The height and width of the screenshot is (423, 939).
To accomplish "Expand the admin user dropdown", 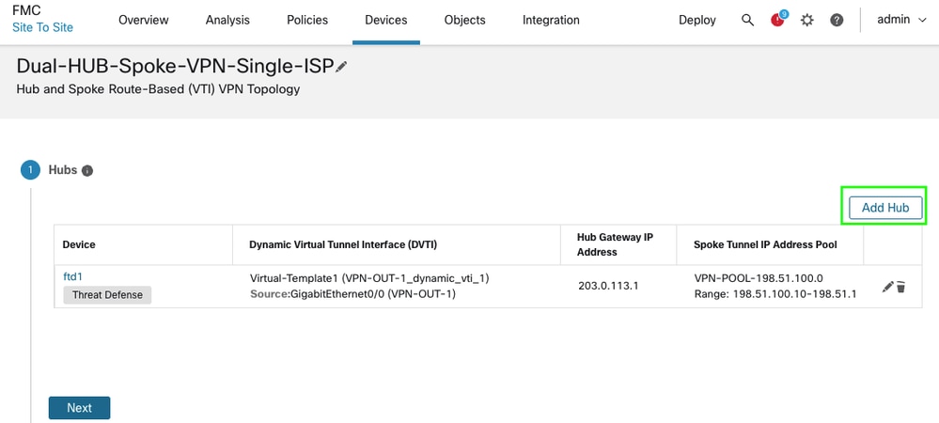I will [901, 20].
